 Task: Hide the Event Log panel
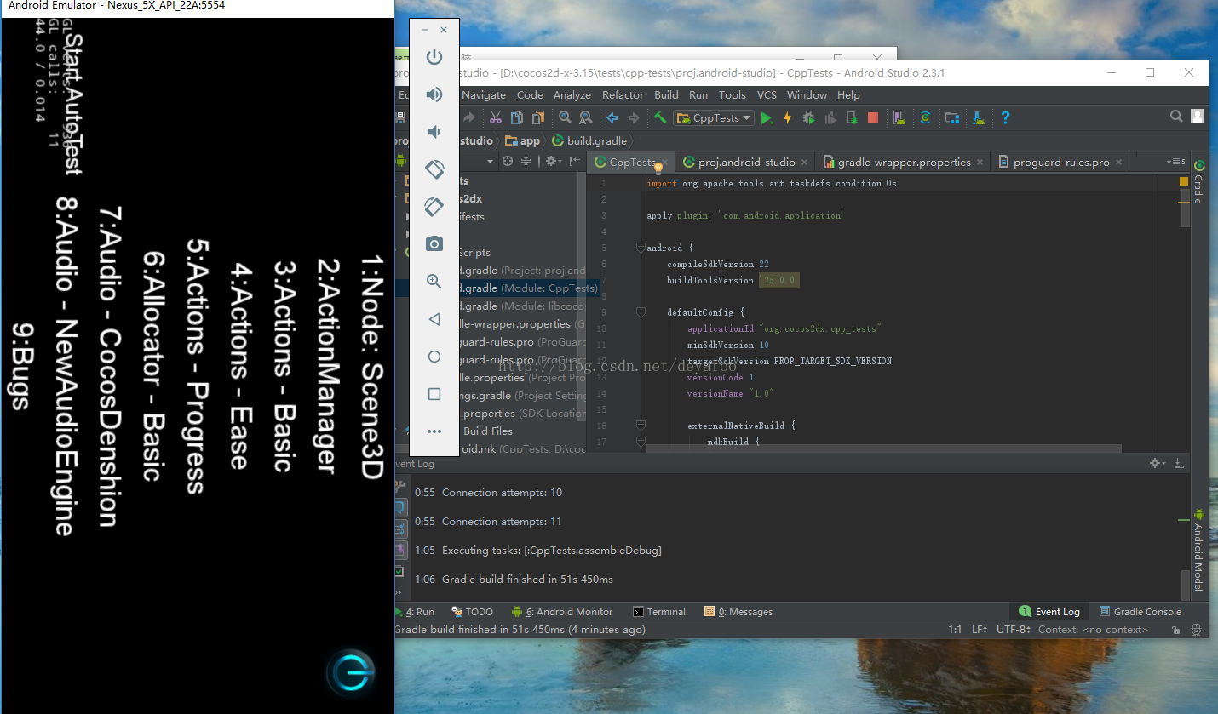pyautogui.click(x=1179, y=463)
